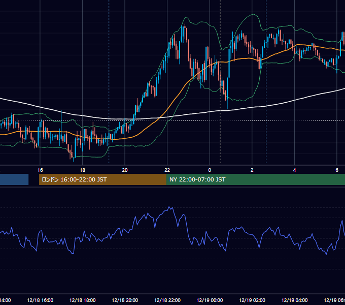Click the 0 hour label on the upper axis
Image resolution: width=345 pixels, height=305 pixels.
[210, 170]
